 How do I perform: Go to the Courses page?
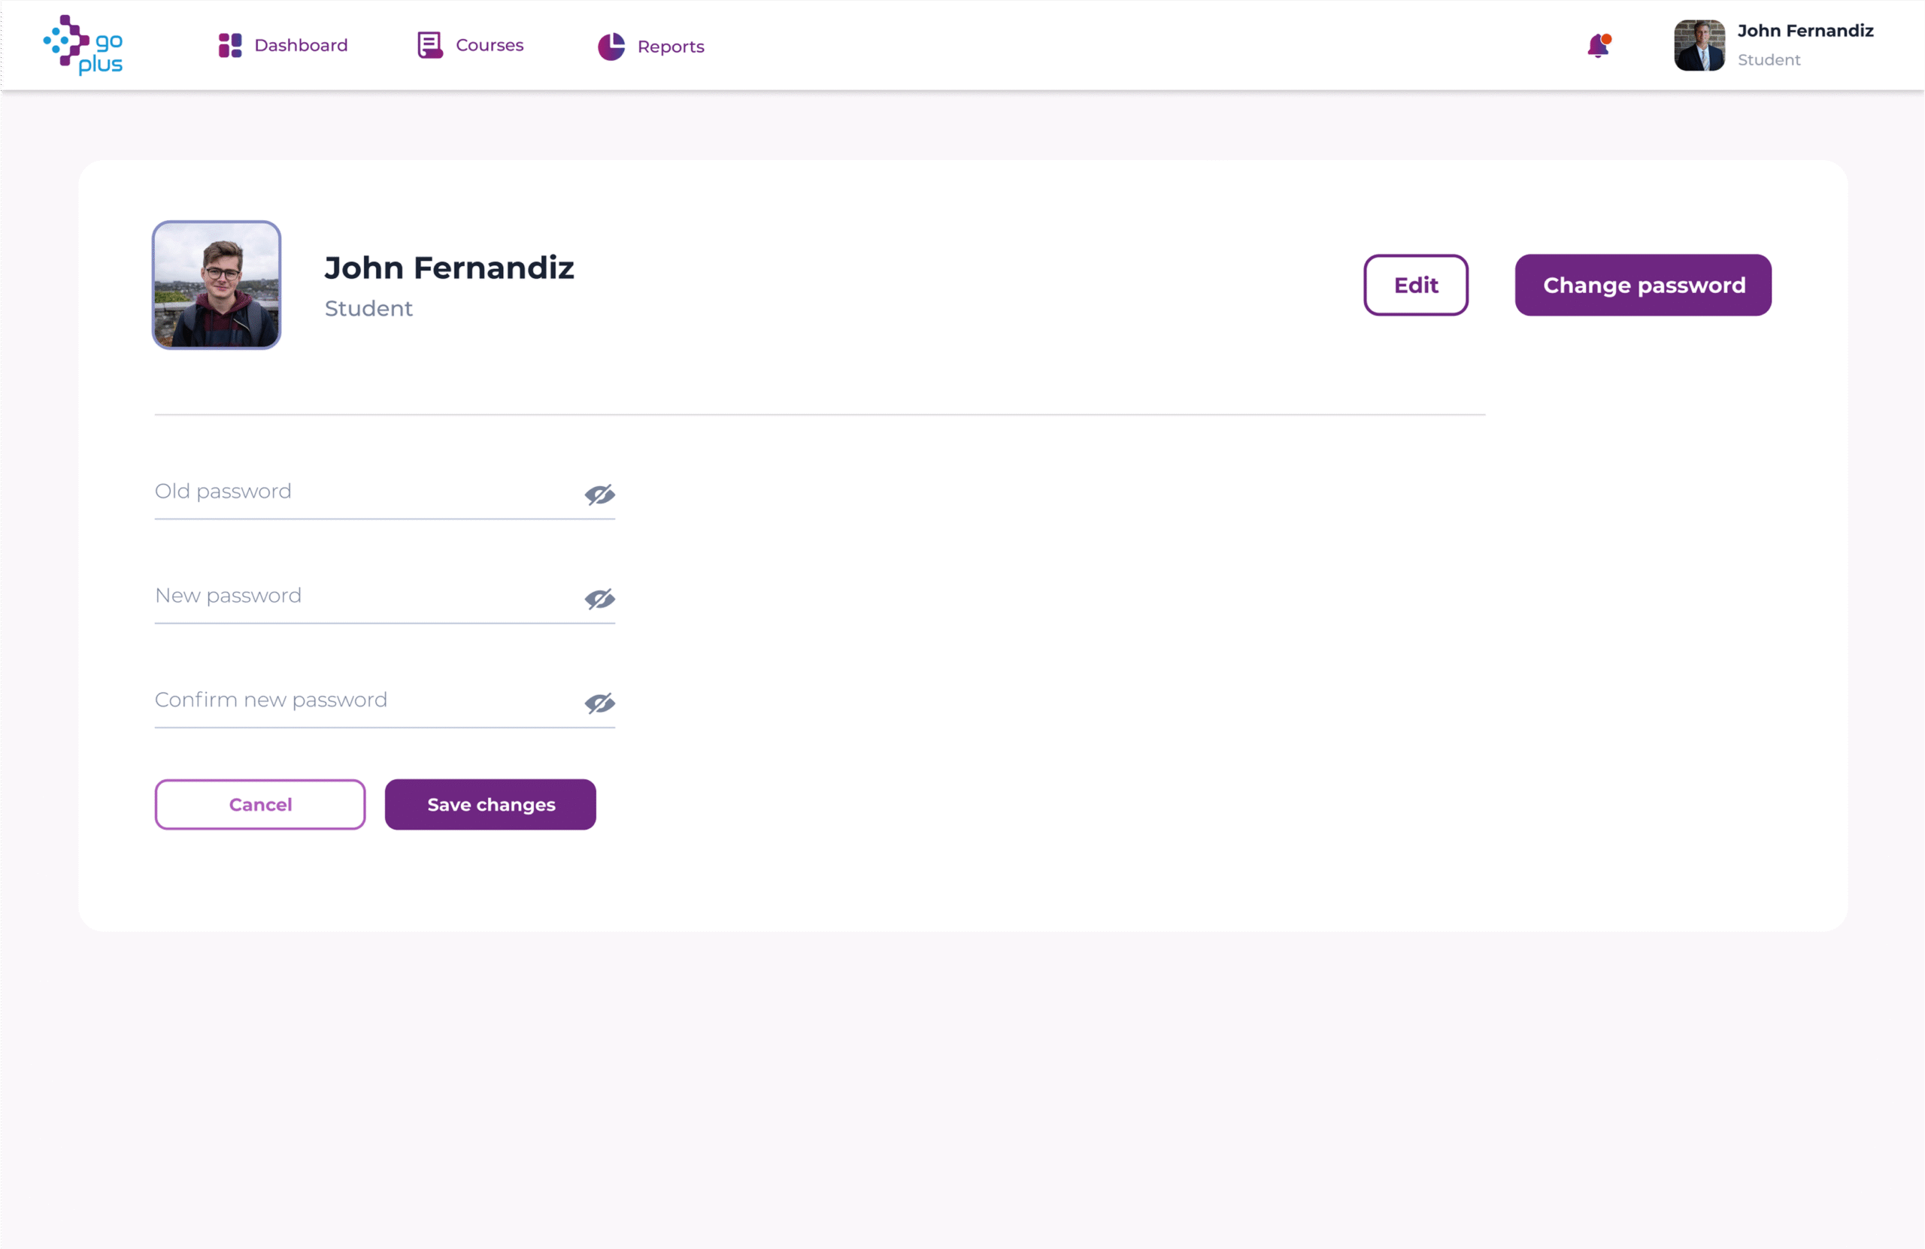pyautogui.click(x=490, y=45)
